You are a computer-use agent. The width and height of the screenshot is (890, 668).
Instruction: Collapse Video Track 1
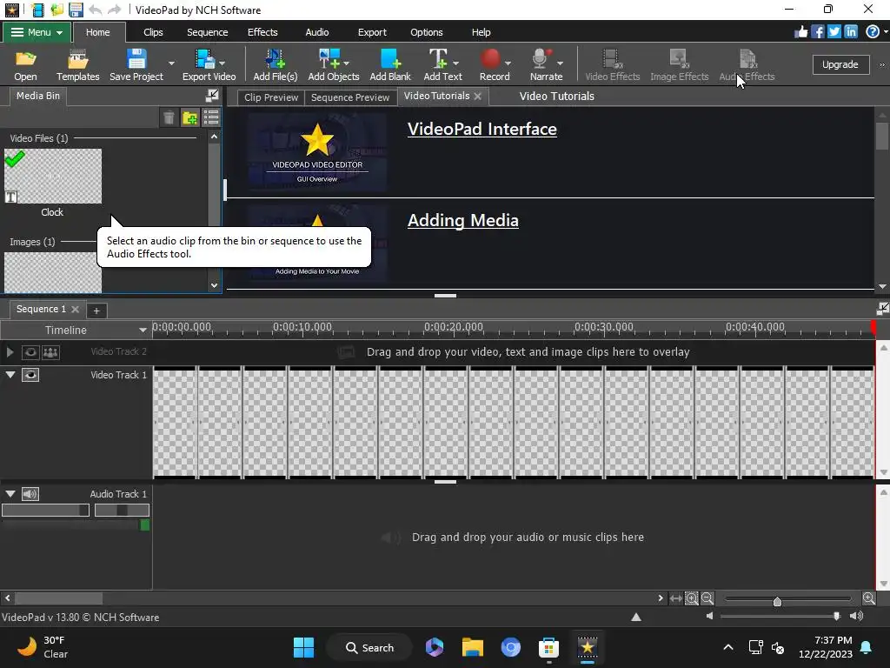coord(10,375)
